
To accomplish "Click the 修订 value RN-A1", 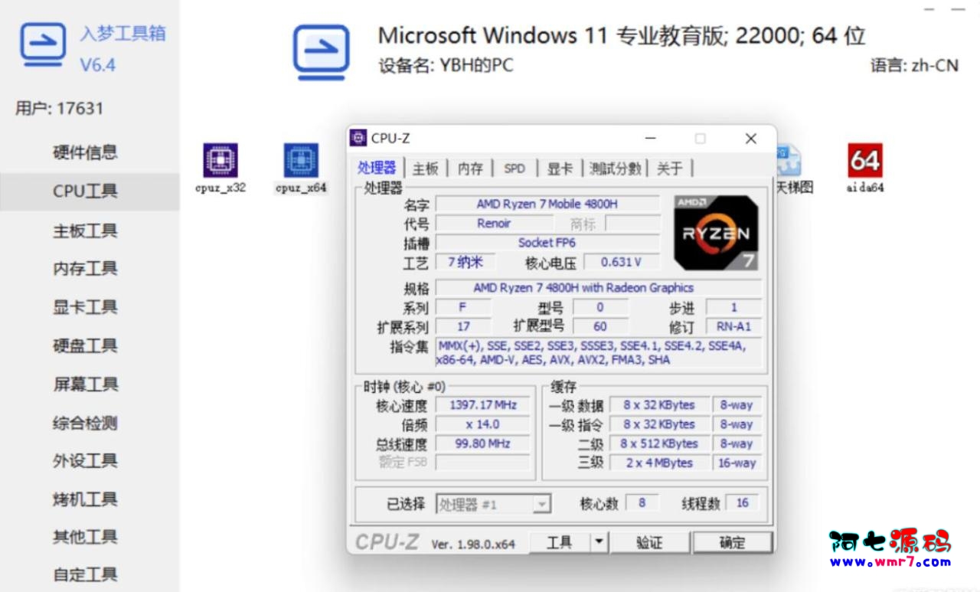I will [733, 327].
